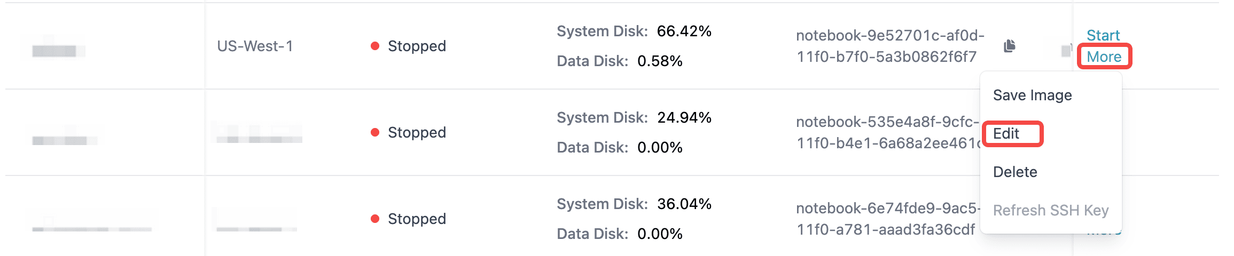This screenshot has width=1234, height=256.
Task: Click the red status dot beside 24.94% row
Action: [375, 133]
